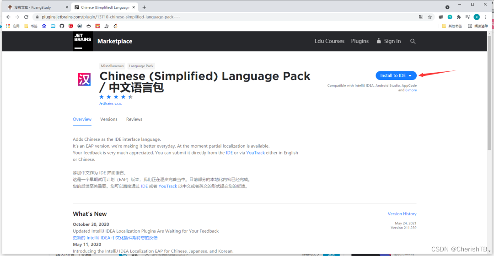
Task: Open the Chrome three-dot menu
Action: click(486, 17)
